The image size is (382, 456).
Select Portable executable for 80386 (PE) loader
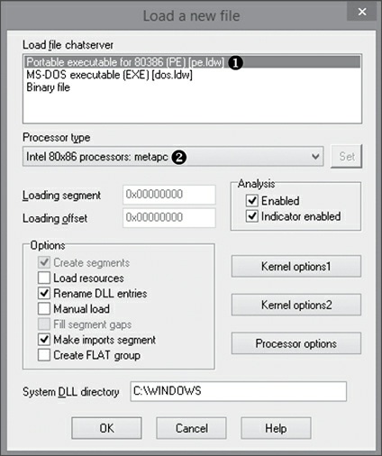tap(192, 62)
